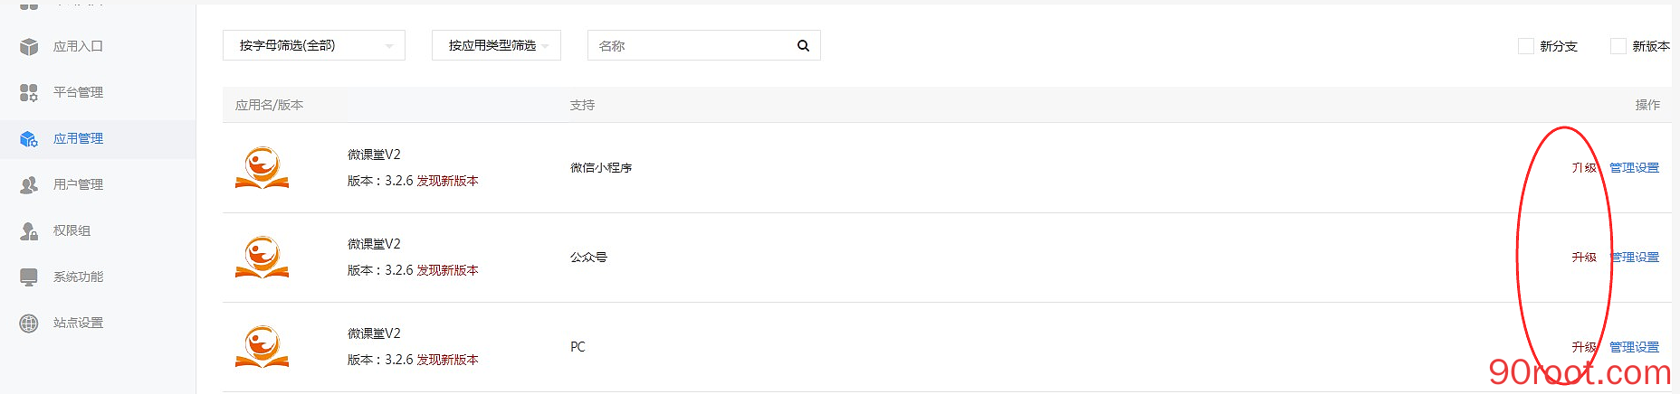Viewport: 1680px width, 394px height.
Task: Click the 应用管理 sidebar icon
Action: (29, 138)
